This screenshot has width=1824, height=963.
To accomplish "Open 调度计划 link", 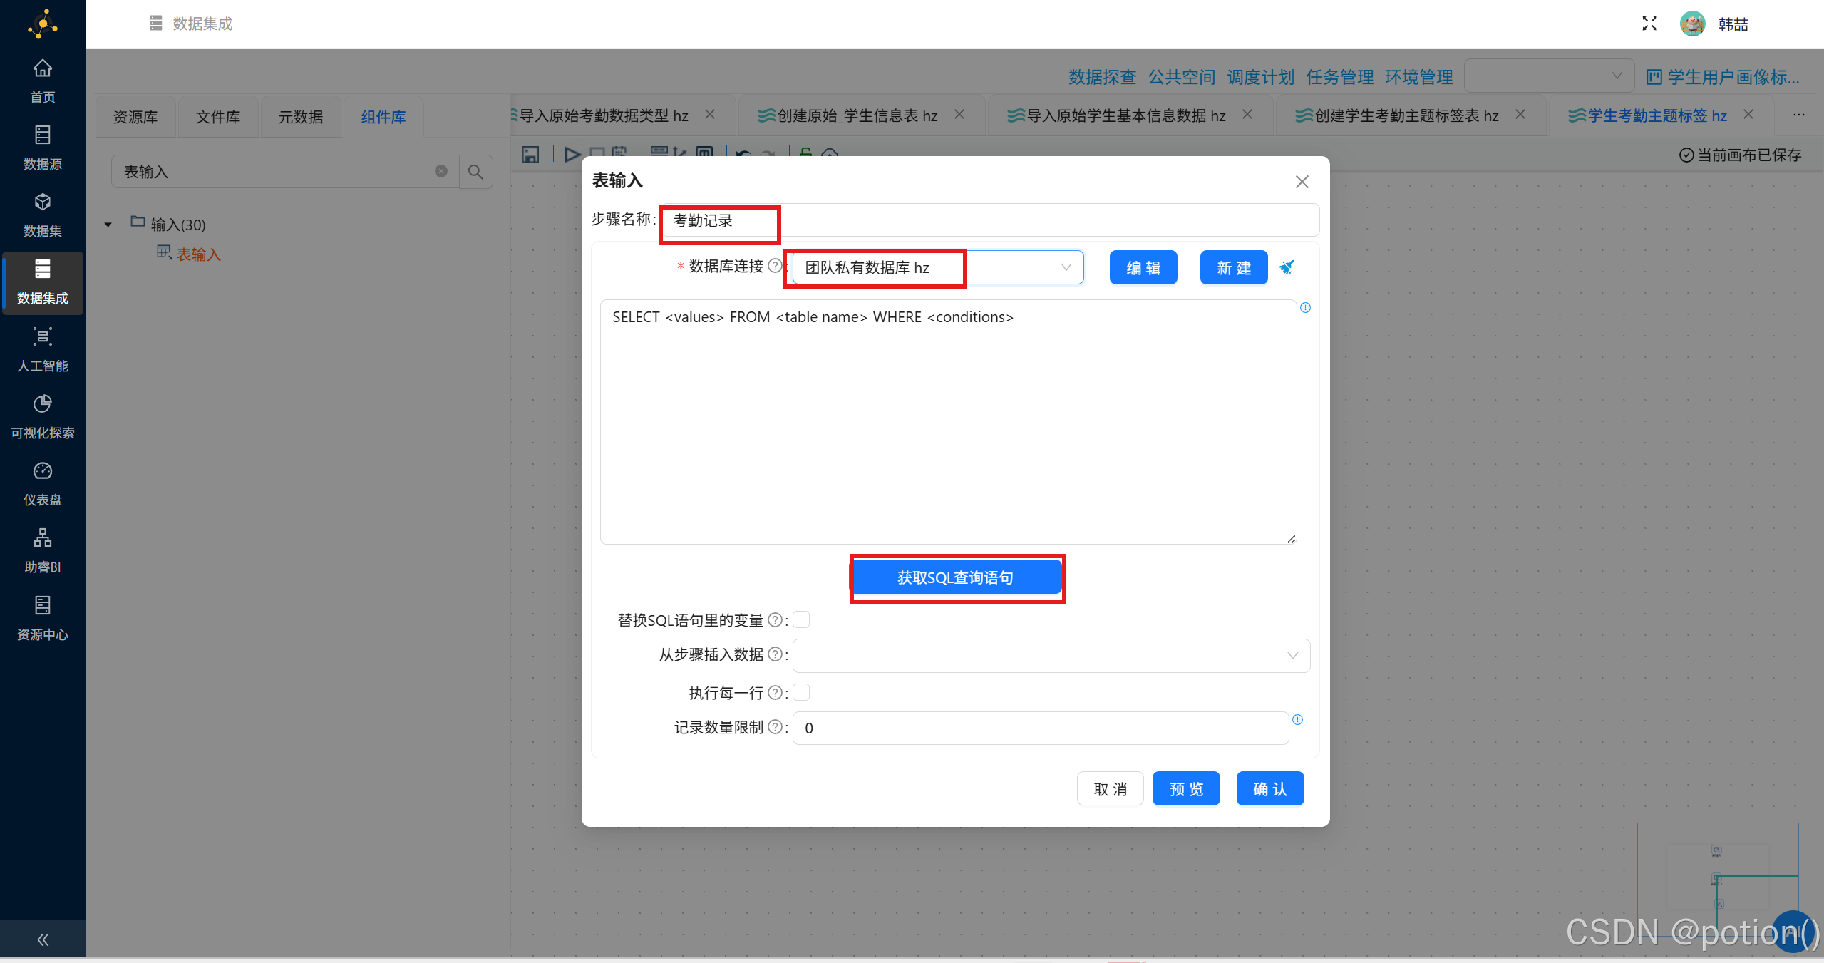I will click(1260, 77).
